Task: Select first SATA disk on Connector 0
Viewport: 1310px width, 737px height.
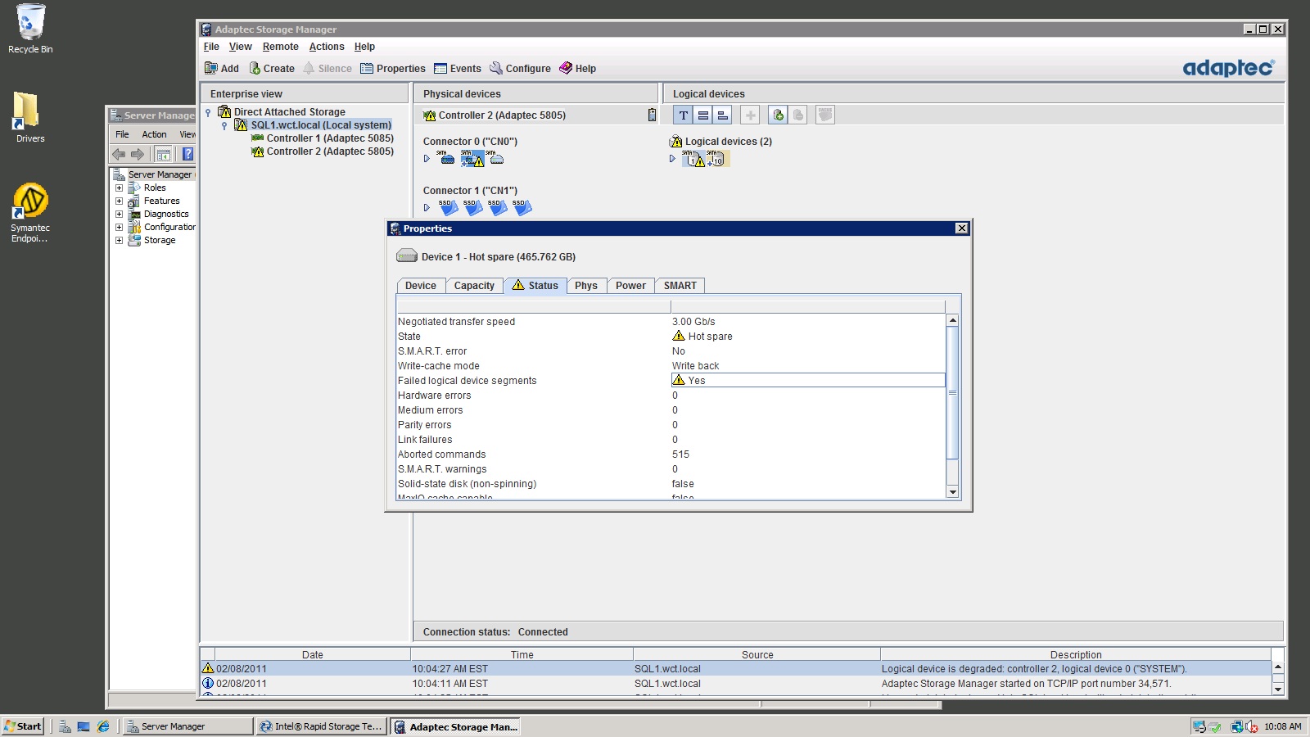Action: [x=447, y=158]
